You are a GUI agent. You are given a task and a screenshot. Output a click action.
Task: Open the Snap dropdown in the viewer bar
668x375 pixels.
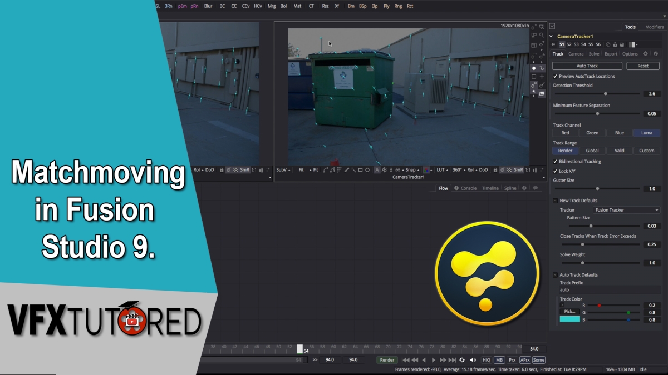coord(413,170)
